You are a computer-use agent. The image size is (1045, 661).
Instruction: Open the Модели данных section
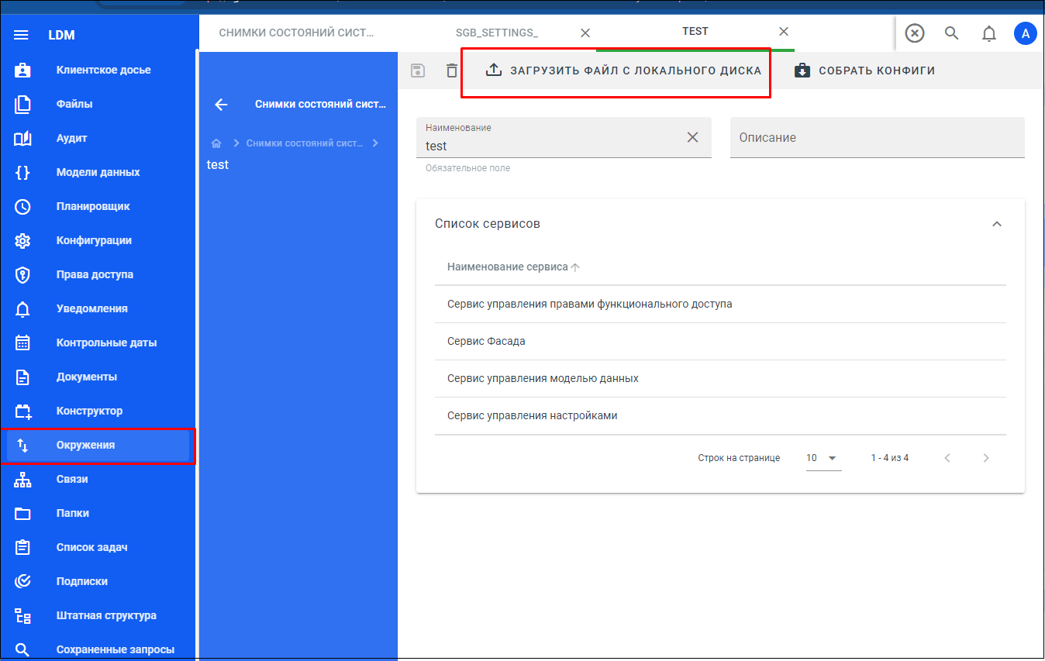click(x=98, y=172)
